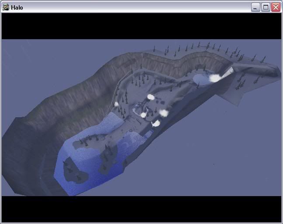
Task: Close the Halo window
Action: [x=276, y=7]
